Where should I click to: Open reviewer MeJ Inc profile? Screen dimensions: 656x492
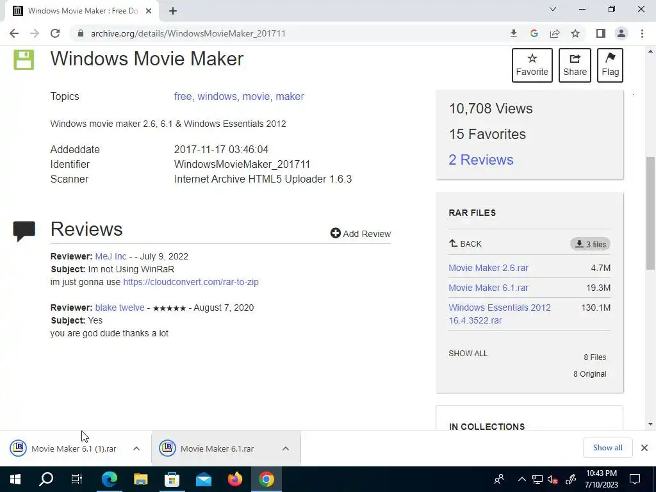point(110,256)
